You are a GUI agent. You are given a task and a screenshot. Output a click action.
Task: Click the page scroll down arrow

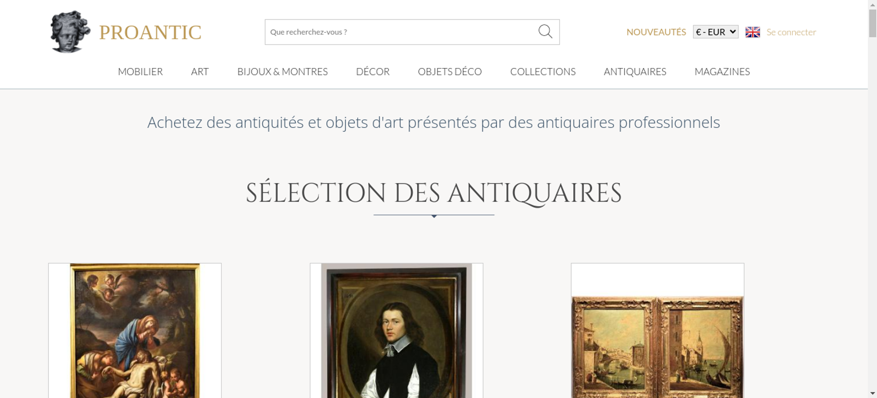[x=873, y=393]
